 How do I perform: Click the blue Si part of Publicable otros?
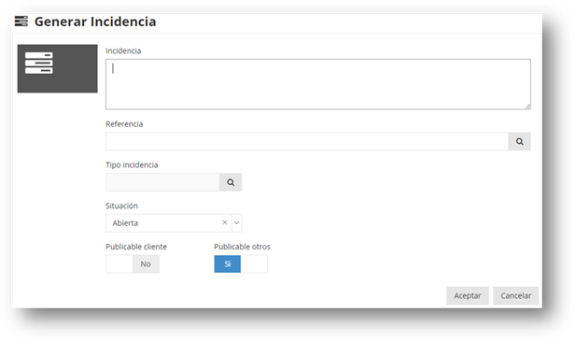(228, 263)
